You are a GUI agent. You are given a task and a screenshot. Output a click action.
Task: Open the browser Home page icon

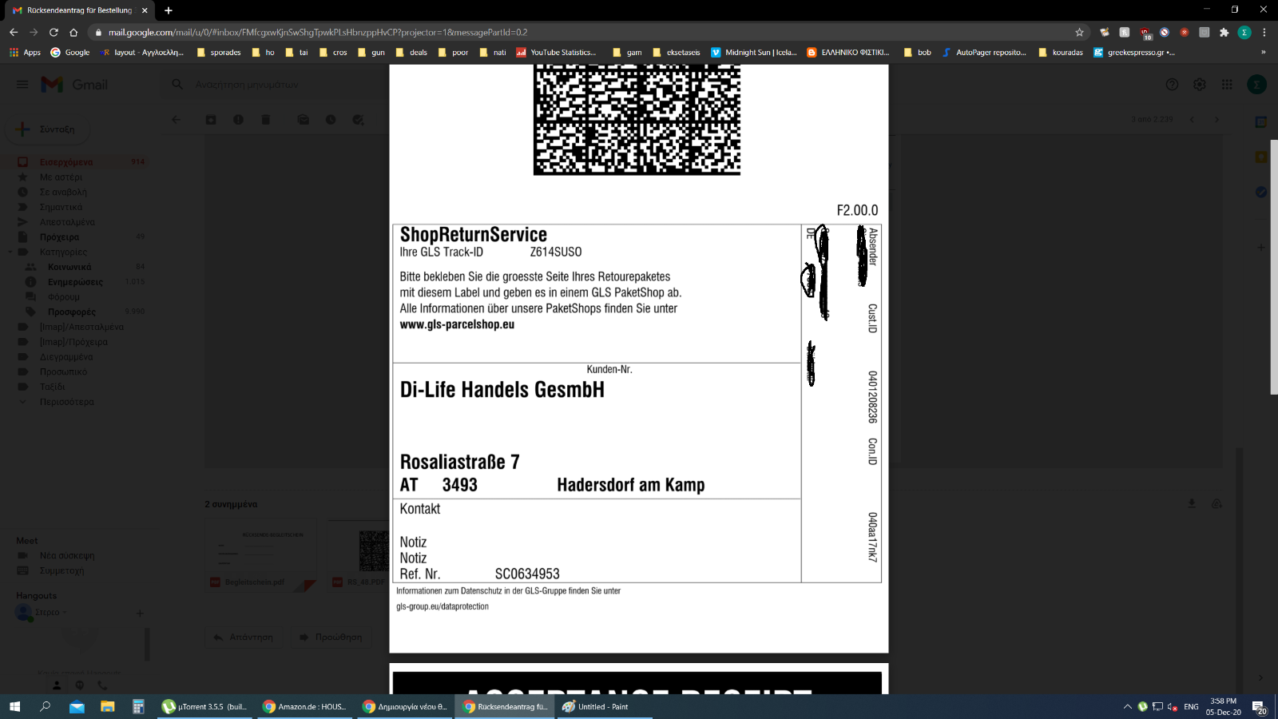pos(73,32)
